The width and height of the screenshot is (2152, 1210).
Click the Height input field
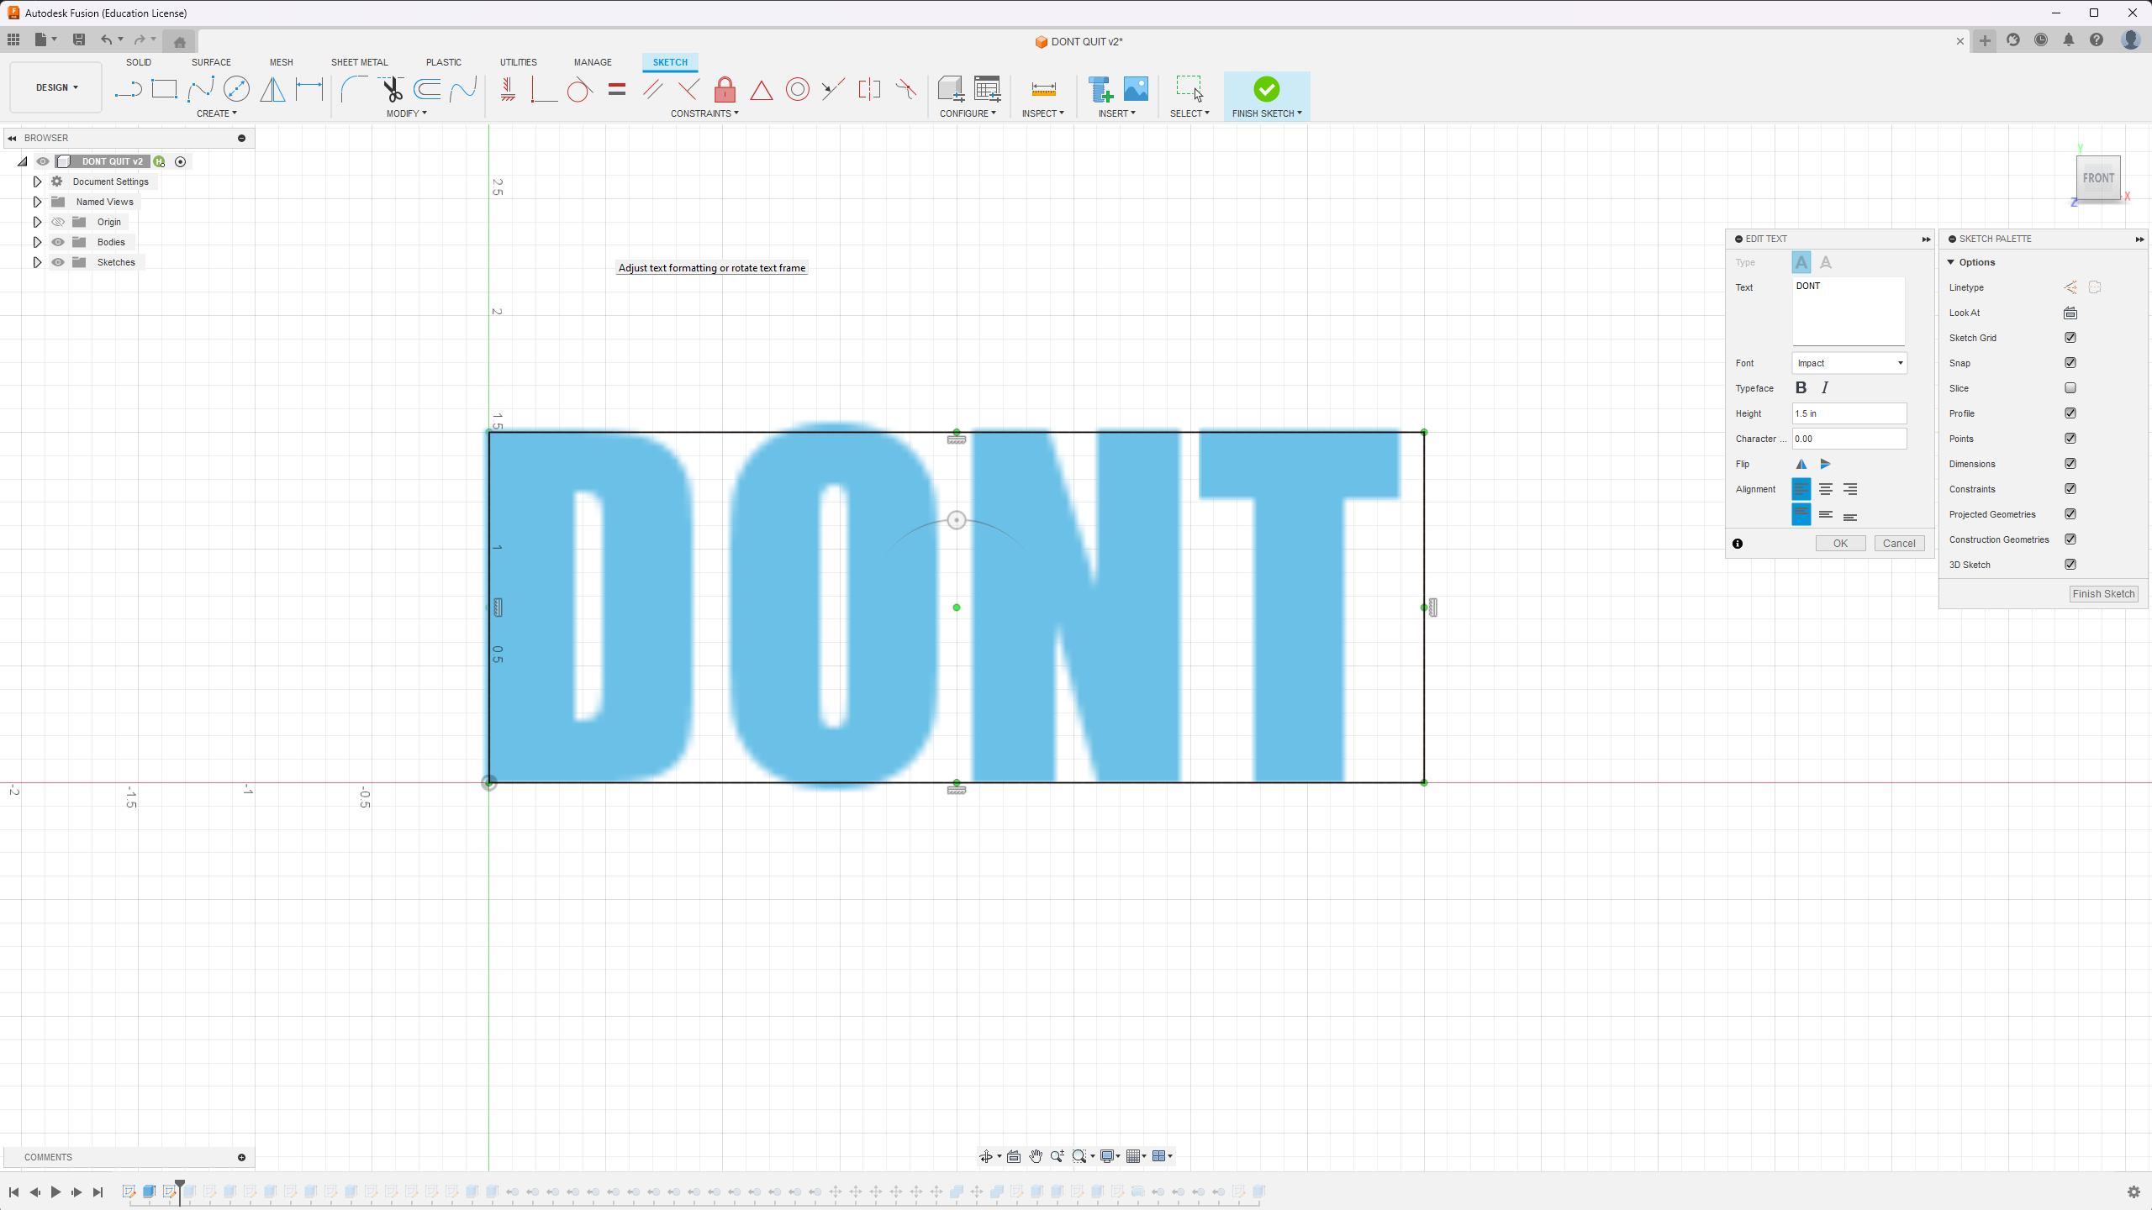point(1849,413)
